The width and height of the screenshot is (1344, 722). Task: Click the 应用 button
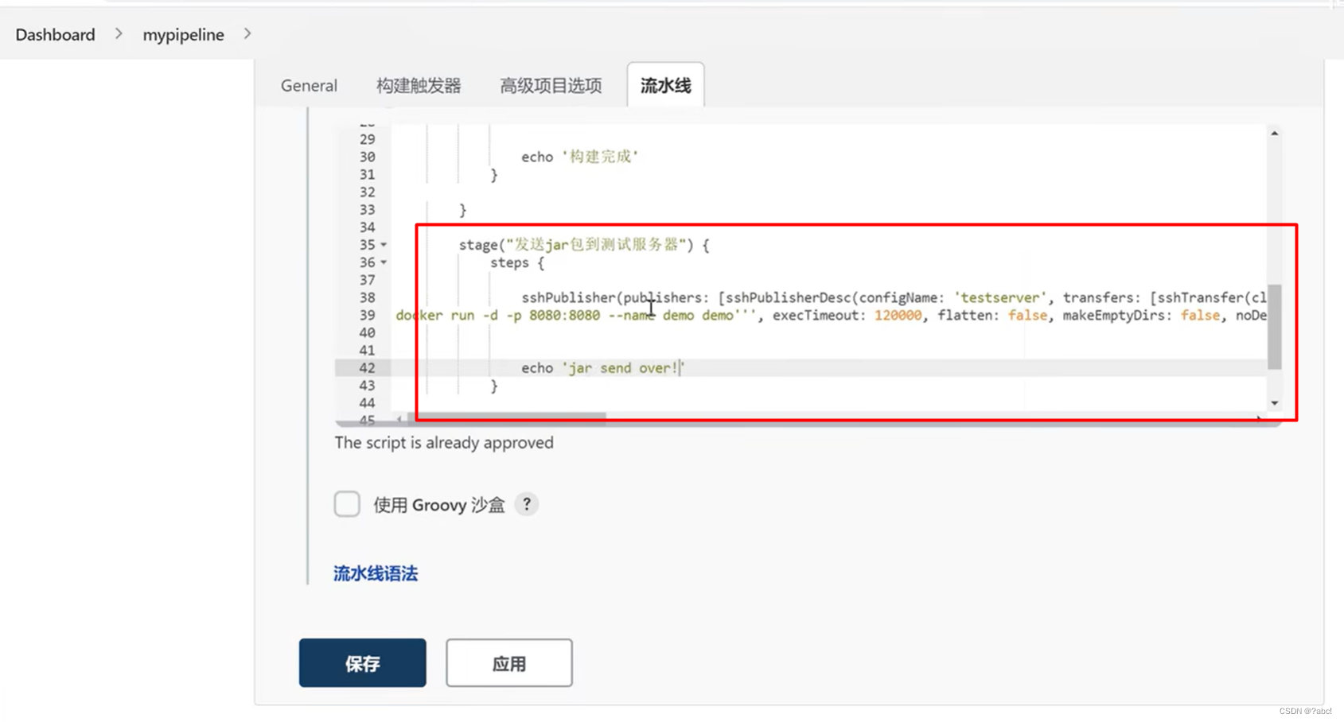pos(509,663)
